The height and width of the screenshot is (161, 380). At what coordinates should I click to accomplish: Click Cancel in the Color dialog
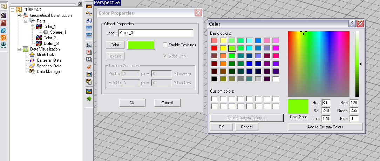point(247,127)
